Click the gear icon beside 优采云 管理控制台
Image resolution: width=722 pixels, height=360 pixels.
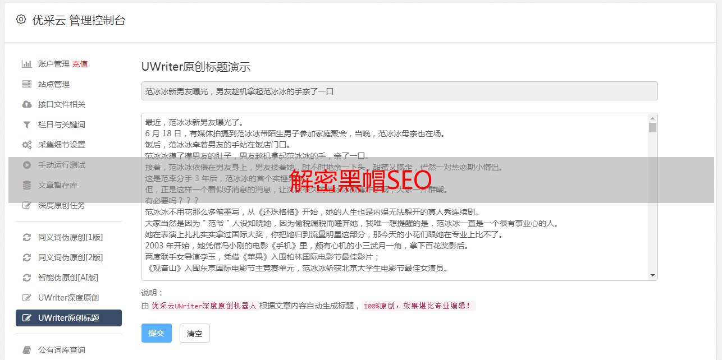tap(21, 20)
